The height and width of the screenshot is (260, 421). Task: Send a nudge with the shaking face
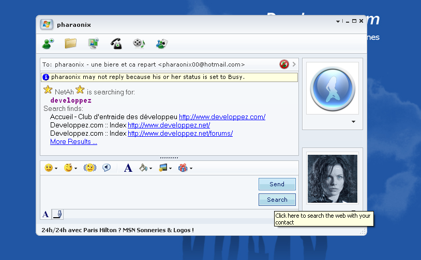click(x=89, y=168)
